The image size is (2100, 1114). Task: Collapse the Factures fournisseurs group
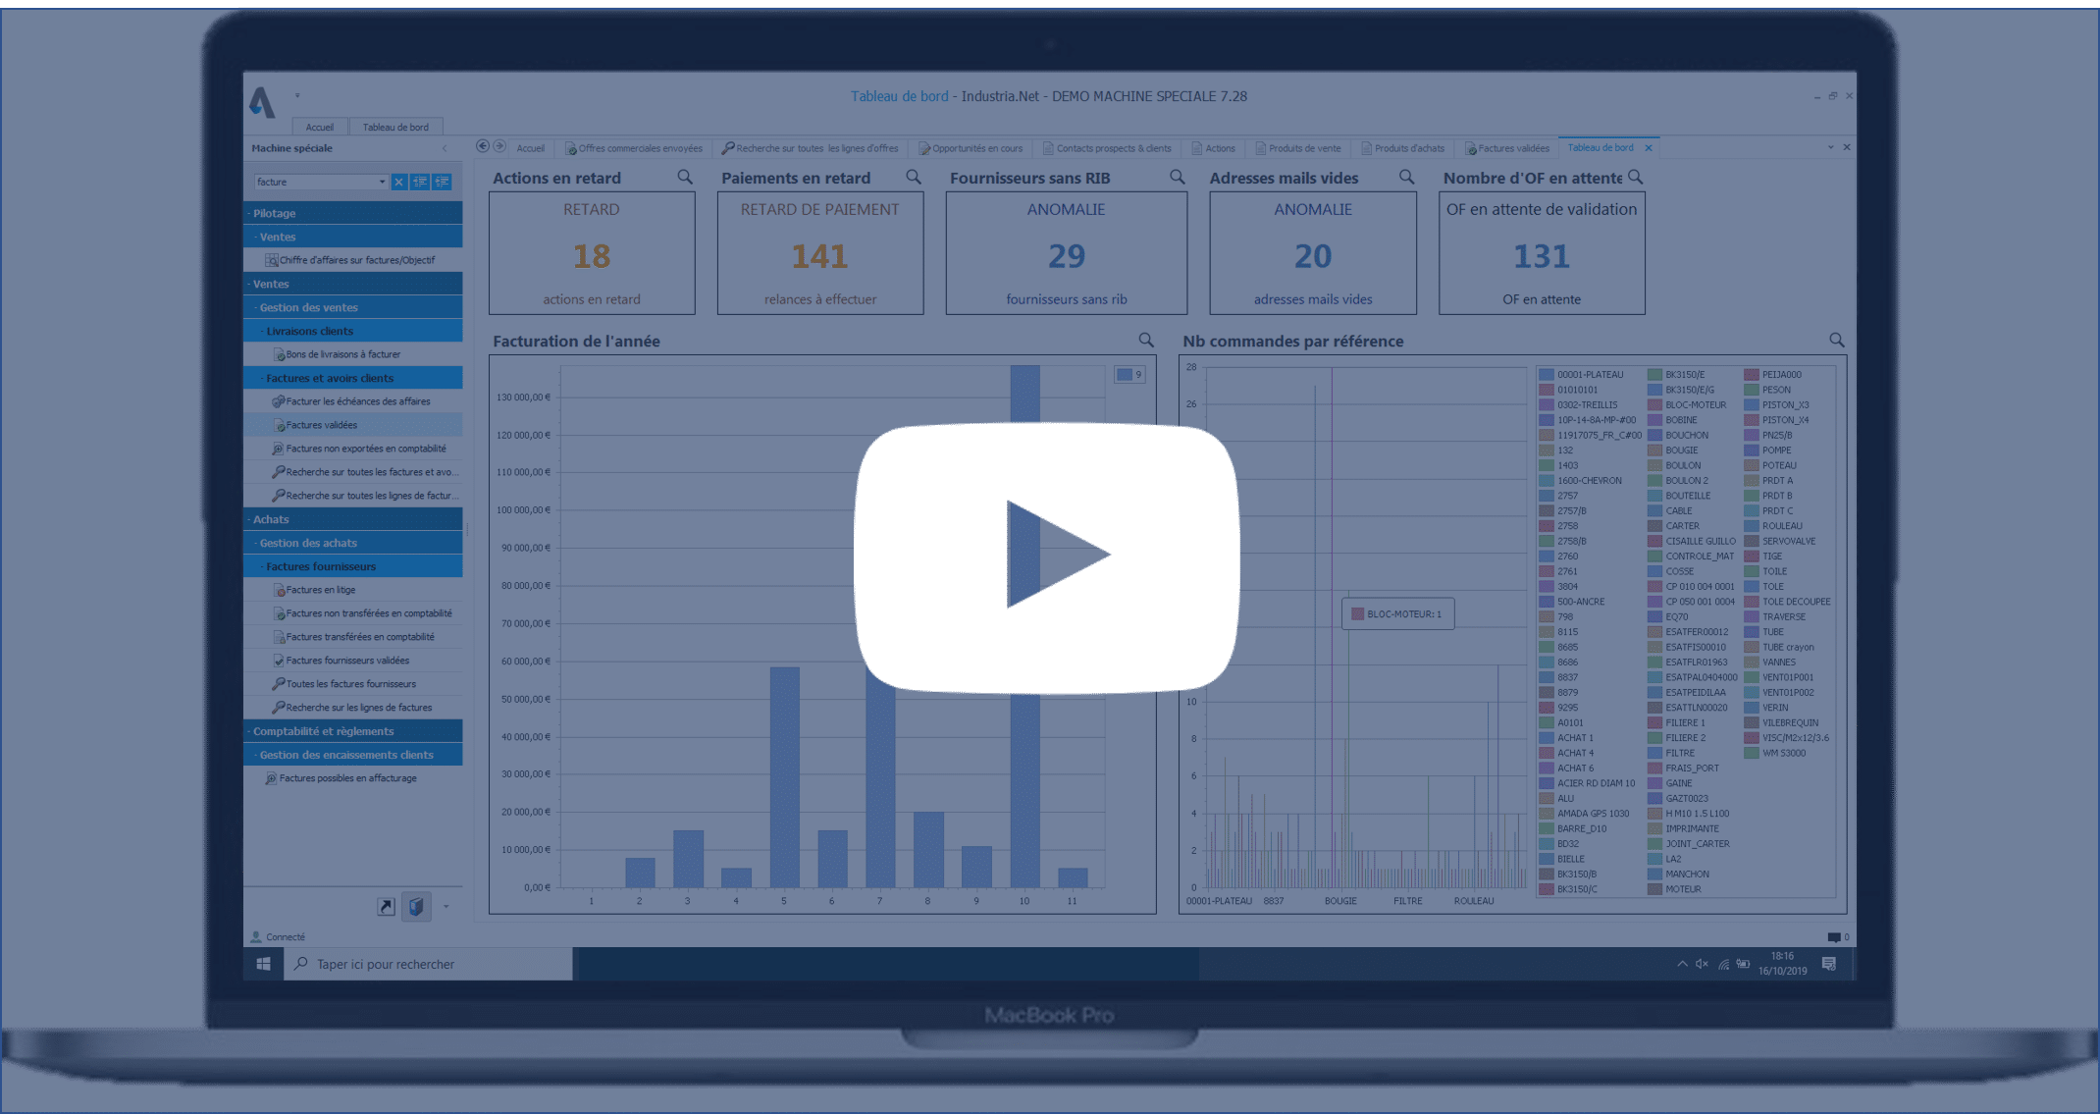(x=353, y=566)
